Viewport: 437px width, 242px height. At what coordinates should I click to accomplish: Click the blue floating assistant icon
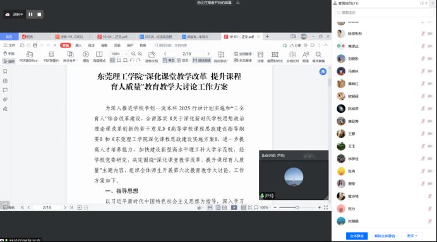point(323,72)
